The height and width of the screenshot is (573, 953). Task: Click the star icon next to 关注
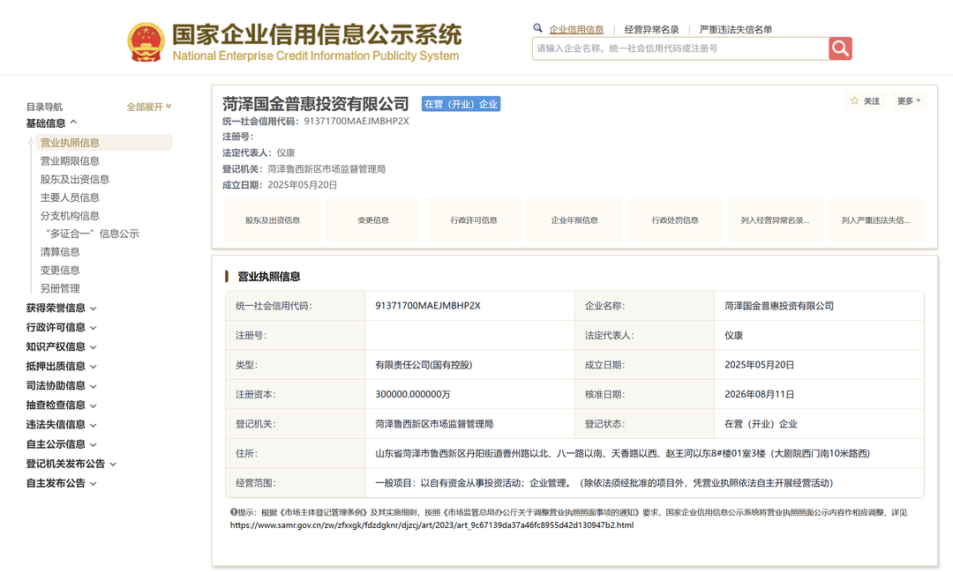[854, 100]
